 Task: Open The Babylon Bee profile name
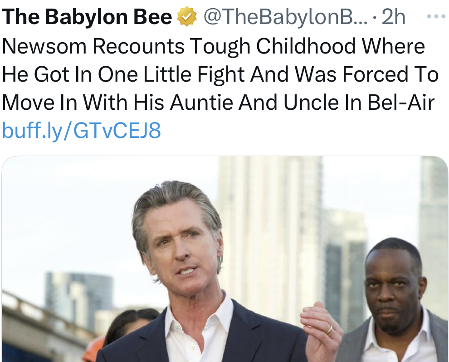pyautogui.click(x=87, y=17)
